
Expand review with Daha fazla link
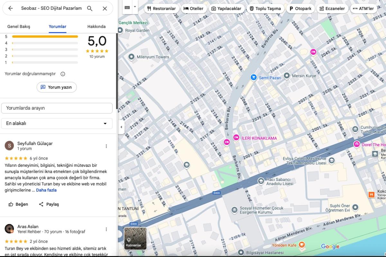coord(46,190)
